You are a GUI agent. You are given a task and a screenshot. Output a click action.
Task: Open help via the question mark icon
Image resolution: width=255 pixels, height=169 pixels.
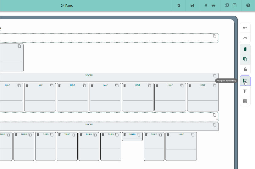click(x=248, y=6)
